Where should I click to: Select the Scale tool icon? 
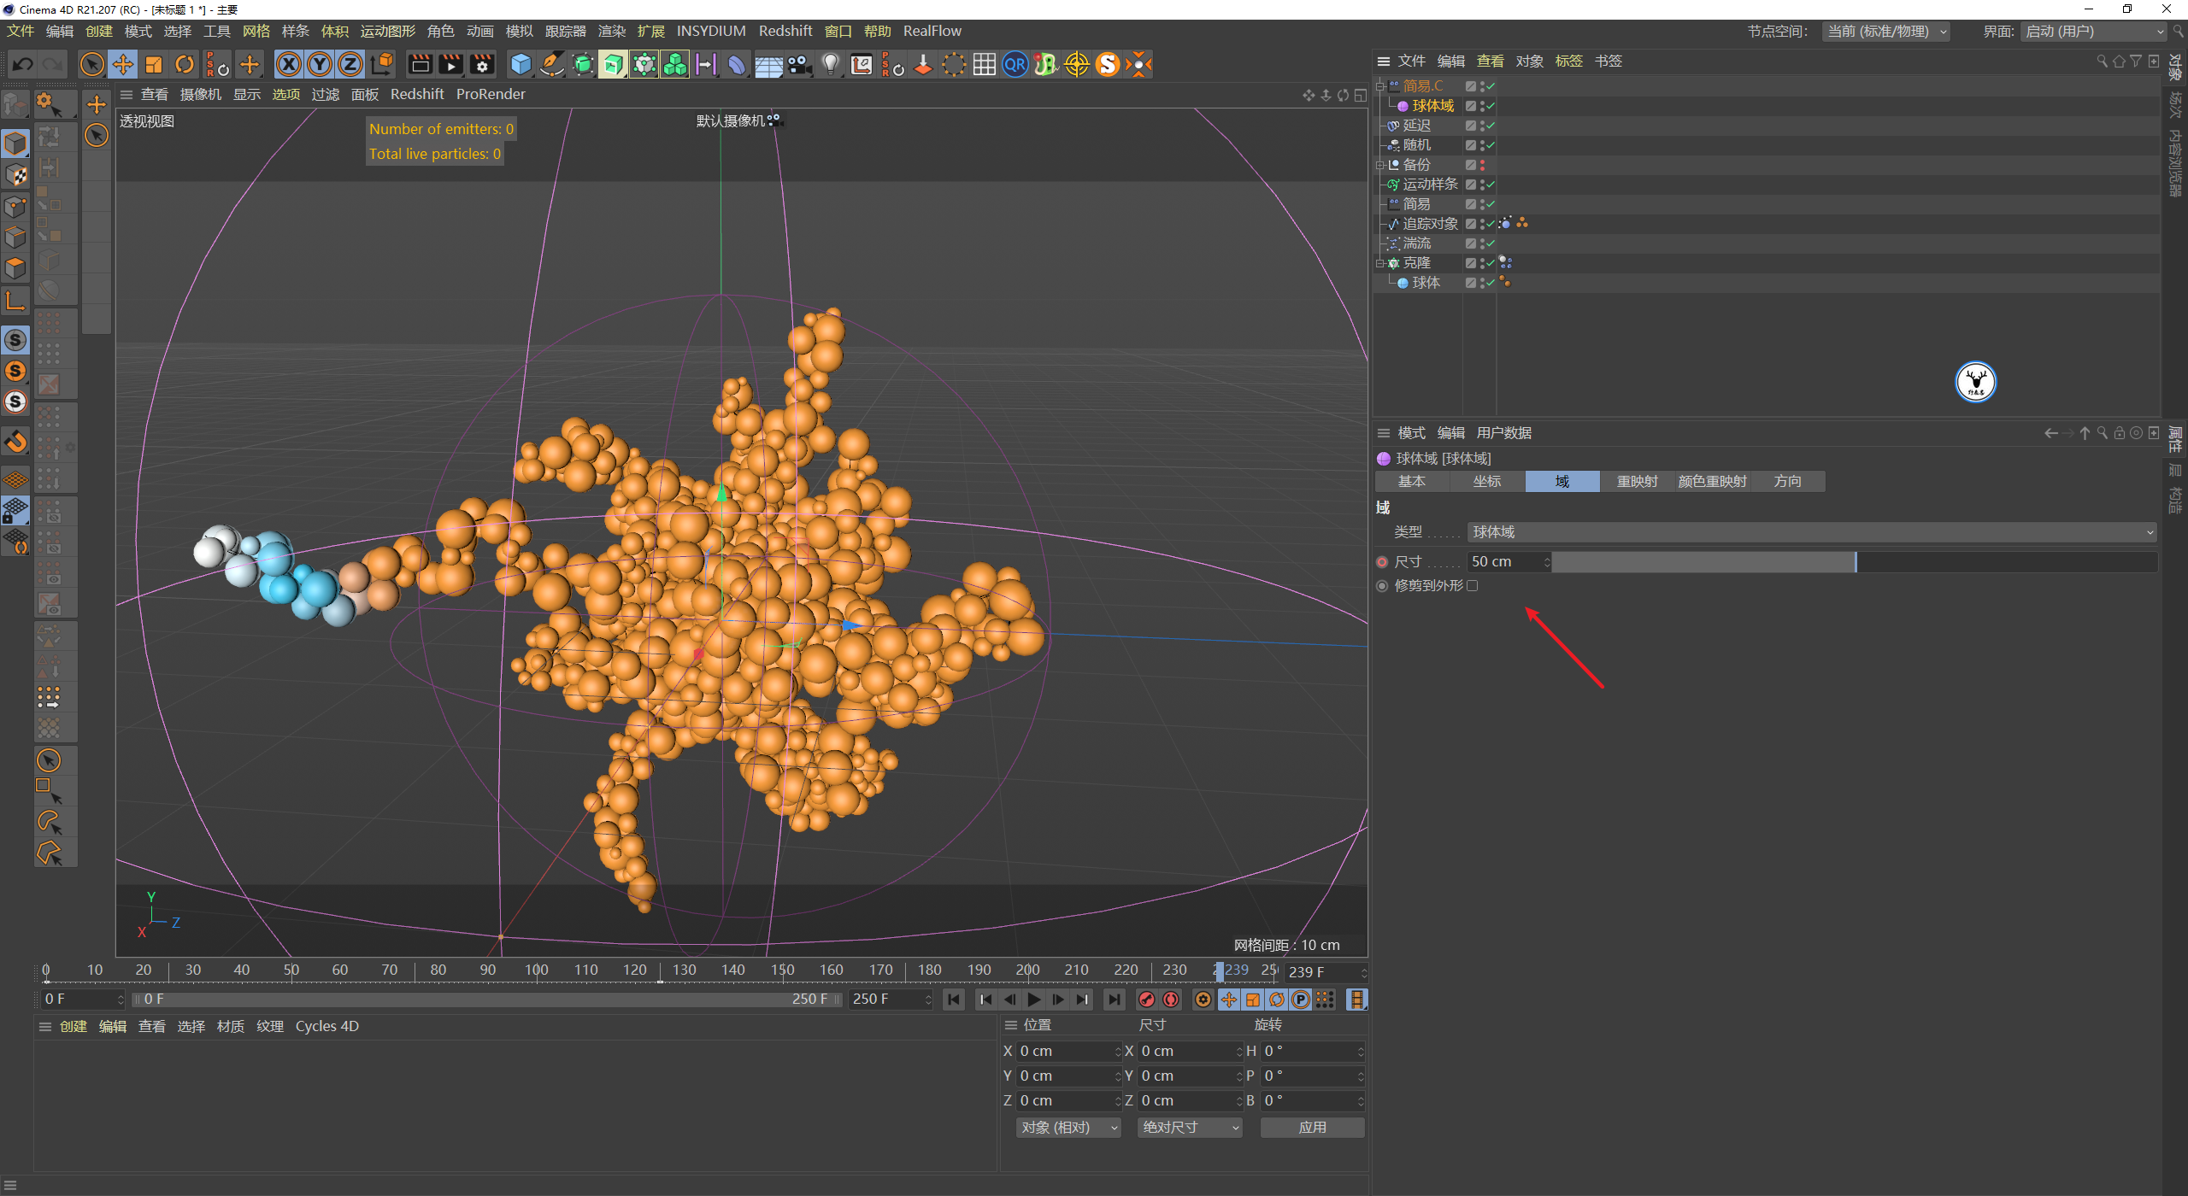154,64
